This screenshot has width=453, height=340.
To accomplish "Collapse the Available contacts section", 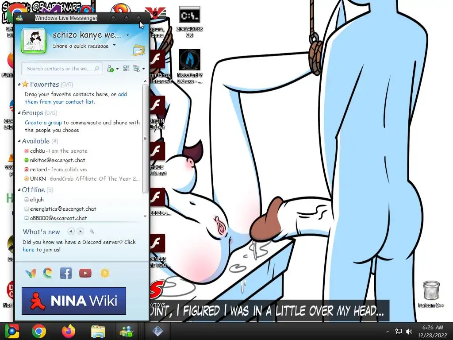I will 19,141.
